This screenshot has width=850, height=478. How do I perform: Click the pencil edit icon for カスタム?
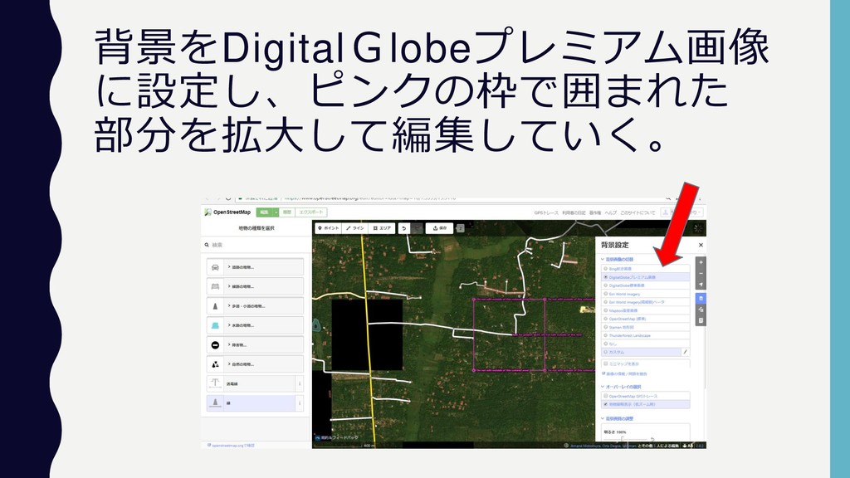(x=685, y=352)
